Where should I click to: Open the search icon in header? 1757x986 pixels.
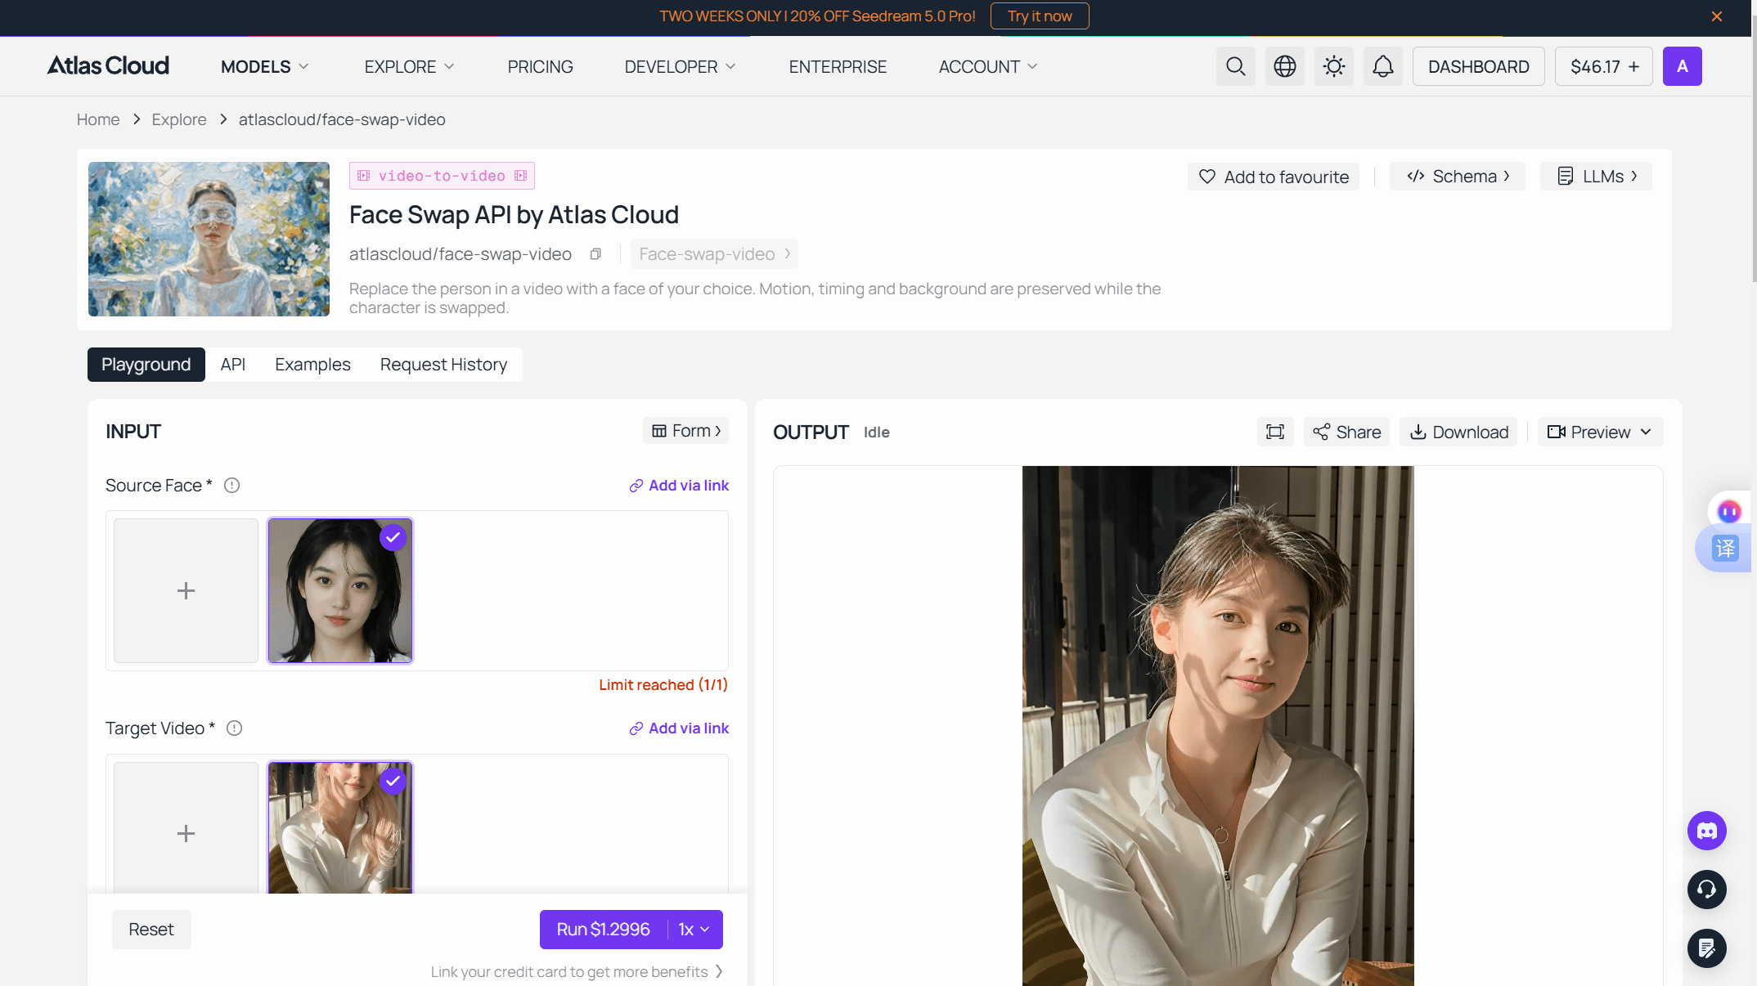[1235, 66]
